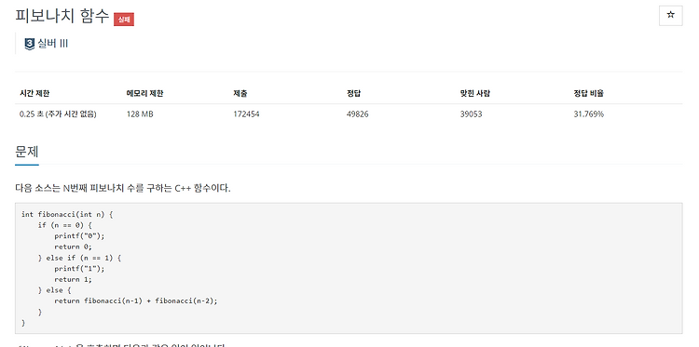This screenshot has height=347, width=699.
Task: Click the 49826 correct answers count
Action: click(358, 114)
